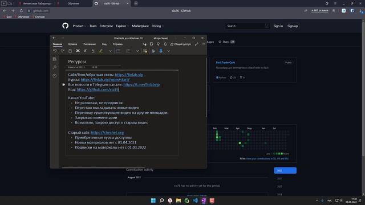Screen dimensions: 365x205
Task: Open the t.me/finlabvip Telegram link
Action: (x=141, y=85)
